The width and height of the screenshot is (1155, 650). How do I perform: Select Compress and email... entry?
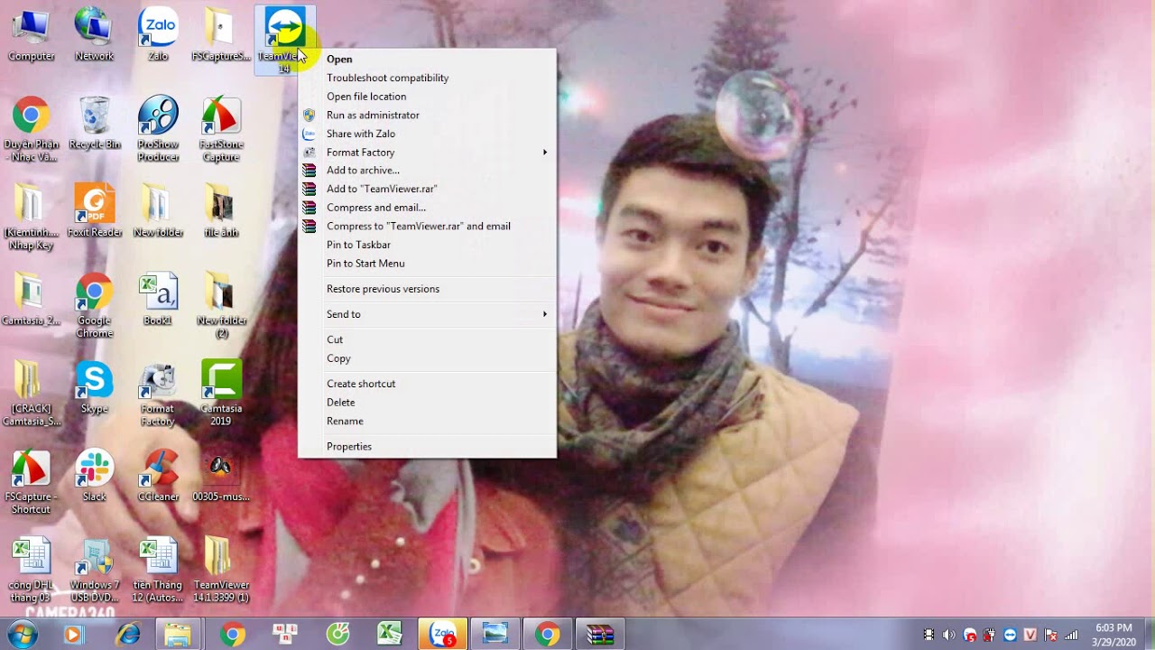point(427,208)
